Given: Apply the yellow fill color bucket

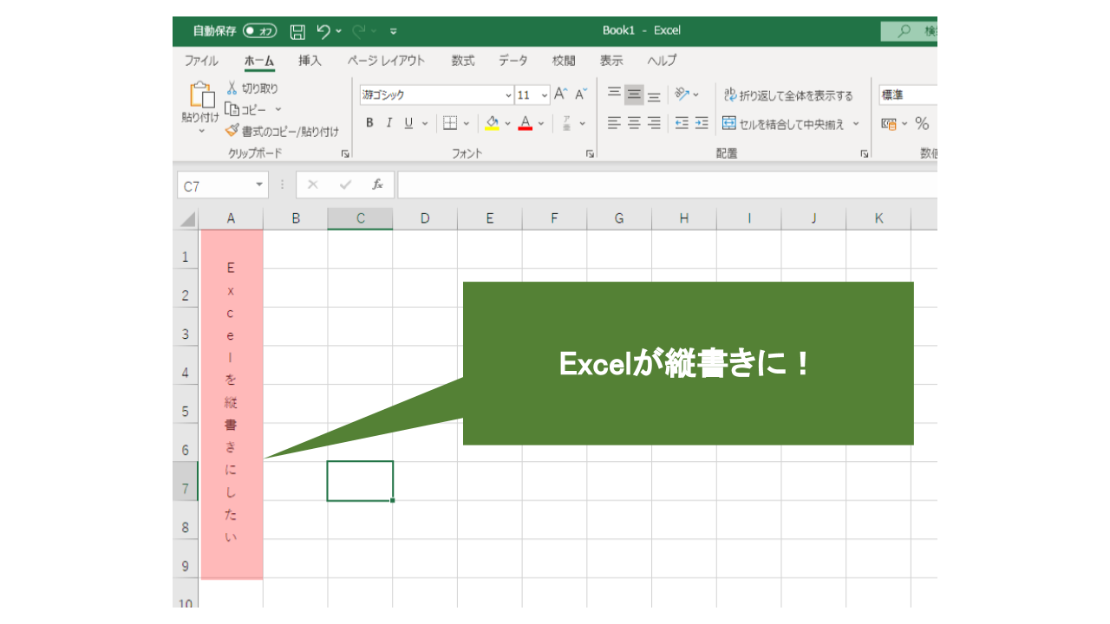Looking at the screenshot, I should tap(492, 123).
